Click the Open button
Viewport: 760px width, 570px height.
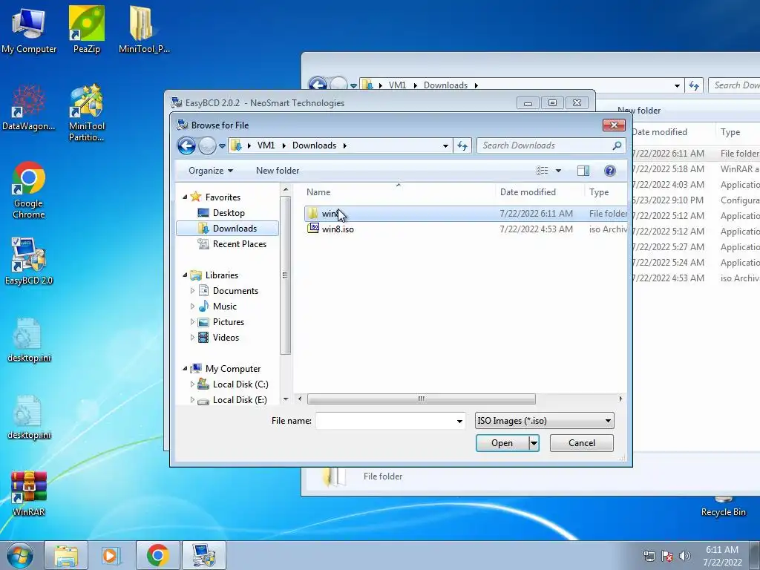[x=502, y=443]
